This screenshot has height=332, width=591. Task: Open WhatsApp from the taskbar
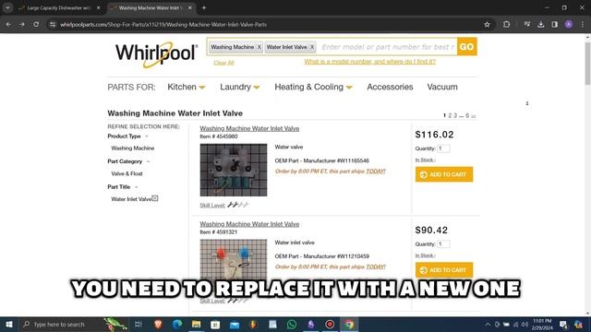click(292, 324)
